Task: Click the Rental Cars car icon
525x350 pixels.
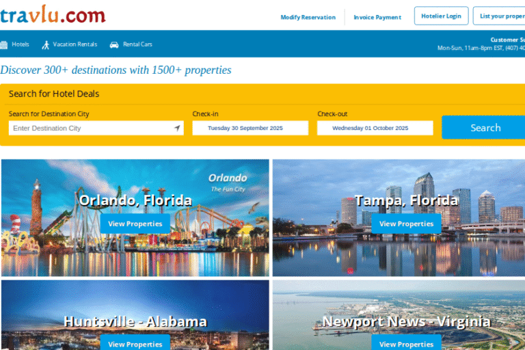Action: pos(114,44)
